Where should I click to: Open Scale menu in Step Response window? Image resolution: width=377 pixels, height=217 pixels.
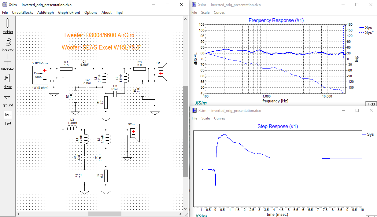(x=205, y=118)
